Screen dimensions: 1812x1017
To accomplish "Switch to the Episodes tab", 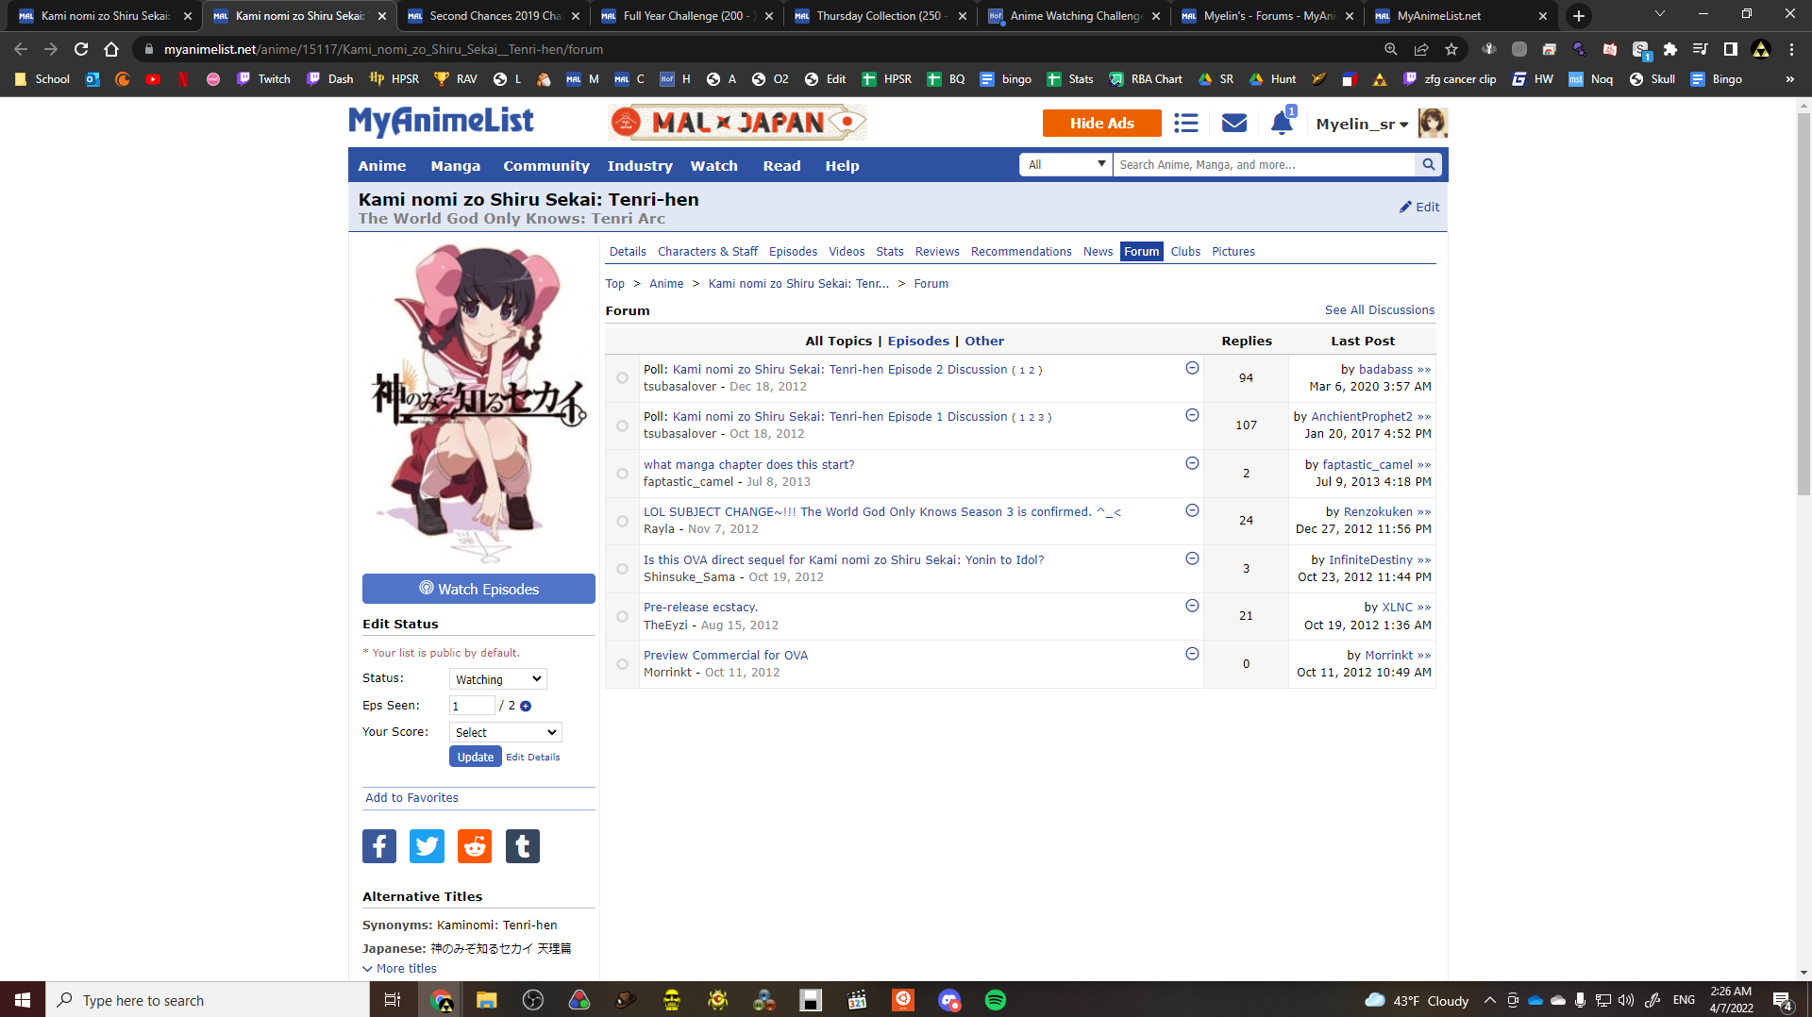I will click(x=793, y=252).
